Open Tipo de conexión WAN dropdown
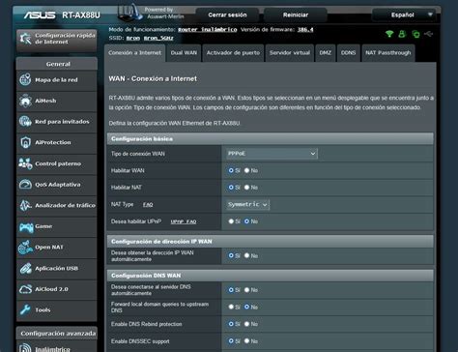Image resolution: width=458 pixels, height=352 pixels. (272, 154)
